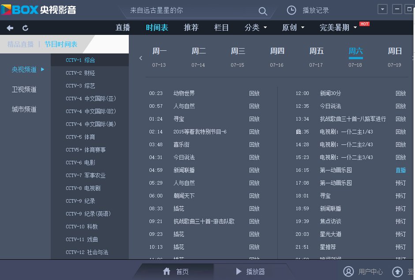Viewport: 415px width, 280px height.
Task: Click the search magnifier icon
Action: click(262, 10)
